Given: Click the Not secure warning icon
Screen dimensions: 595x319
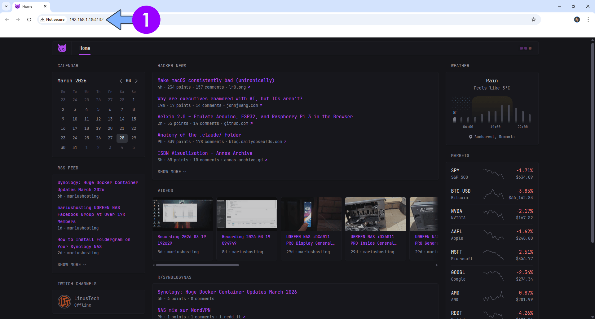Looking at the screenshot, I should coord(42,20).
